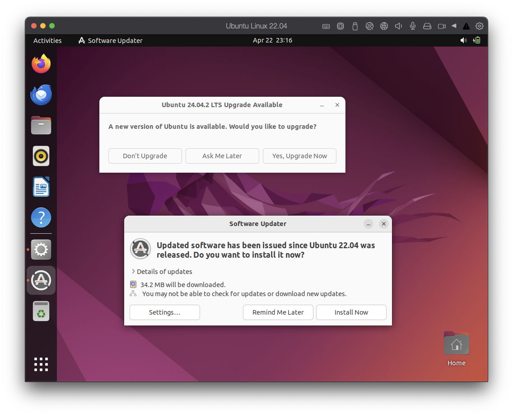
Task: Click Install Now button
Action: 351,312
